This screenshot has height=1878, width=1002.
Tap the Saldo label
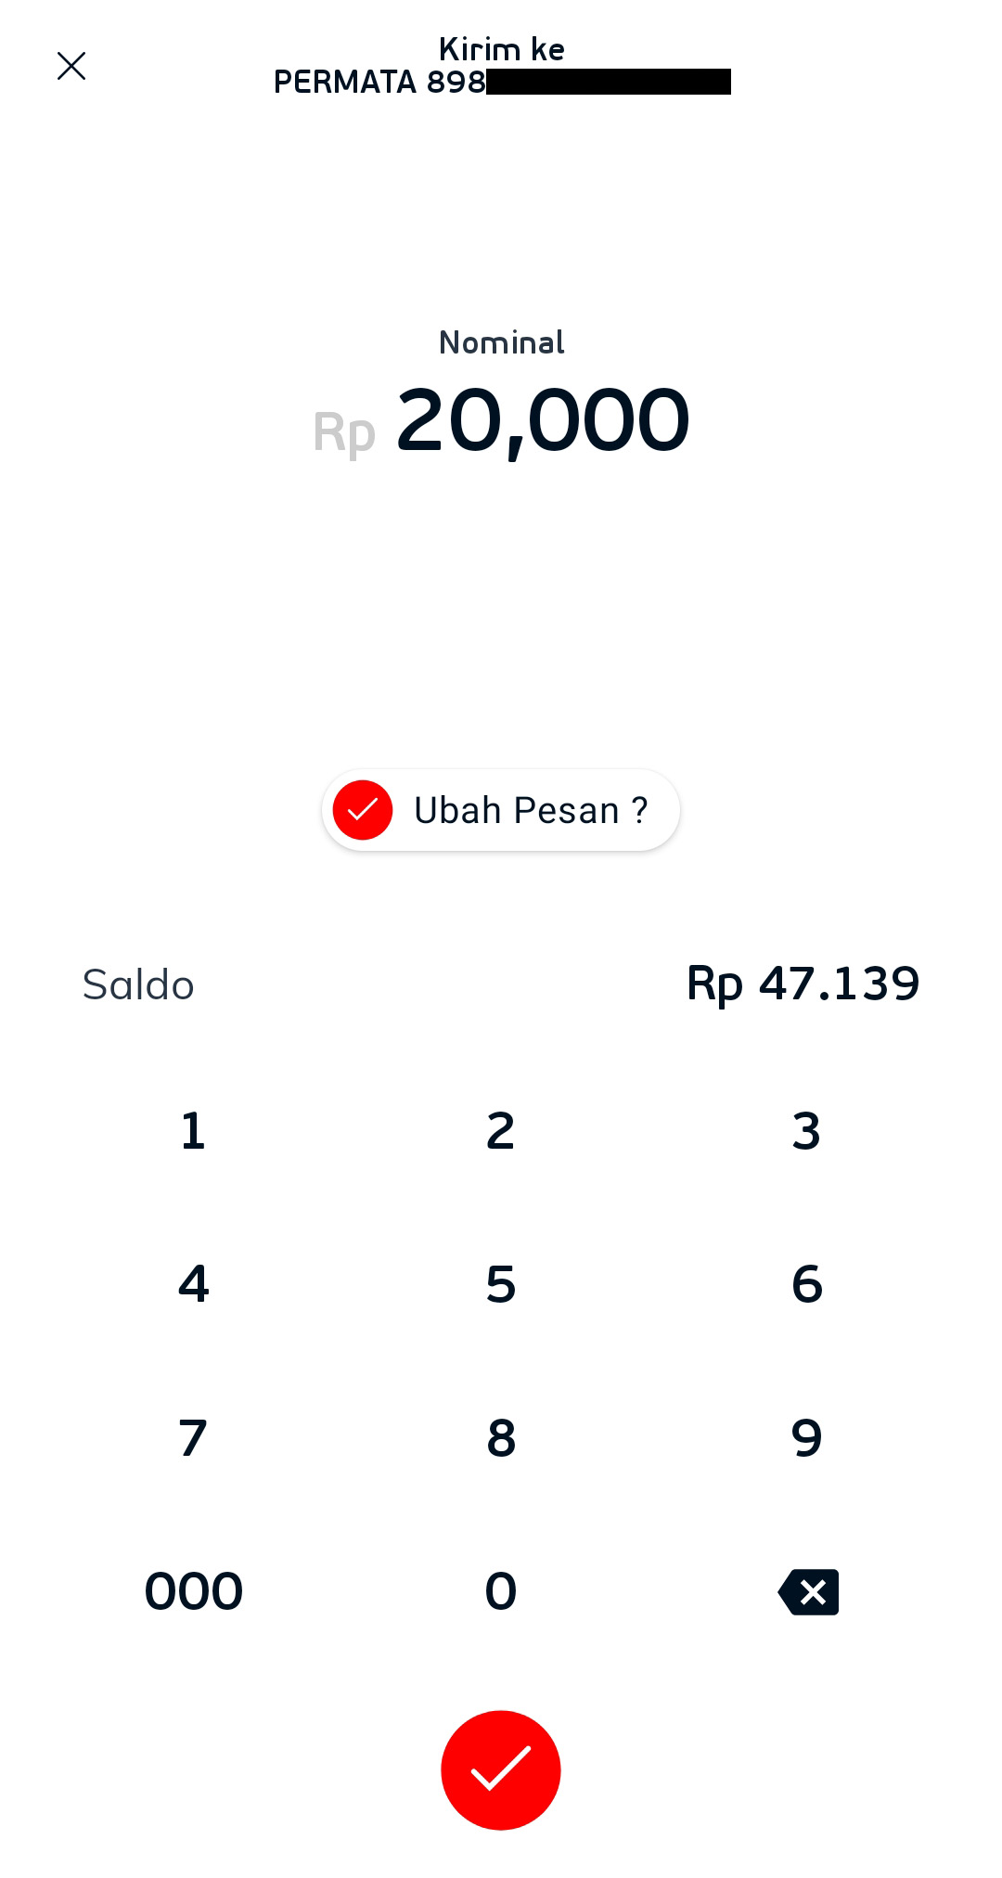click(x=138, y=985)
